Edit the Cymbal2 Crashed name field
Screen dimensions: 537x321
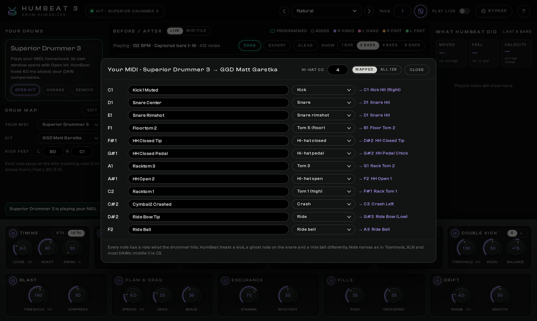point(208,204)
